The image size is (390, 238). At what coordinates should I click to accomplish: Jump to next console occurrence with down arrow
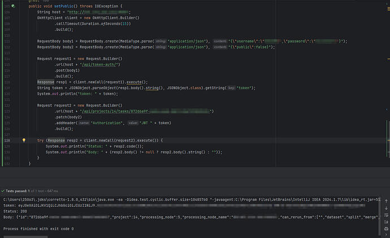(x=386, y=208)
